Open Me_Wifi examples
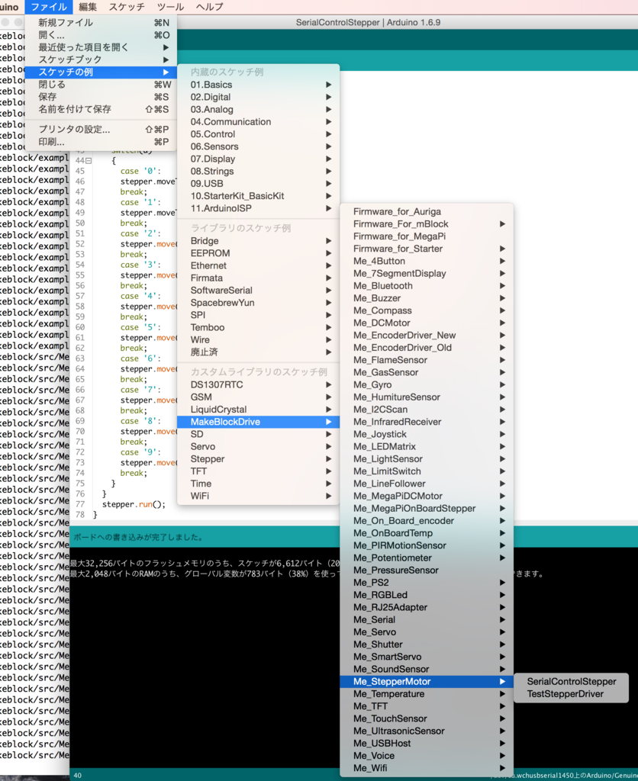The width and height of the screenshot is (638, 781). (x=427, y=768)
